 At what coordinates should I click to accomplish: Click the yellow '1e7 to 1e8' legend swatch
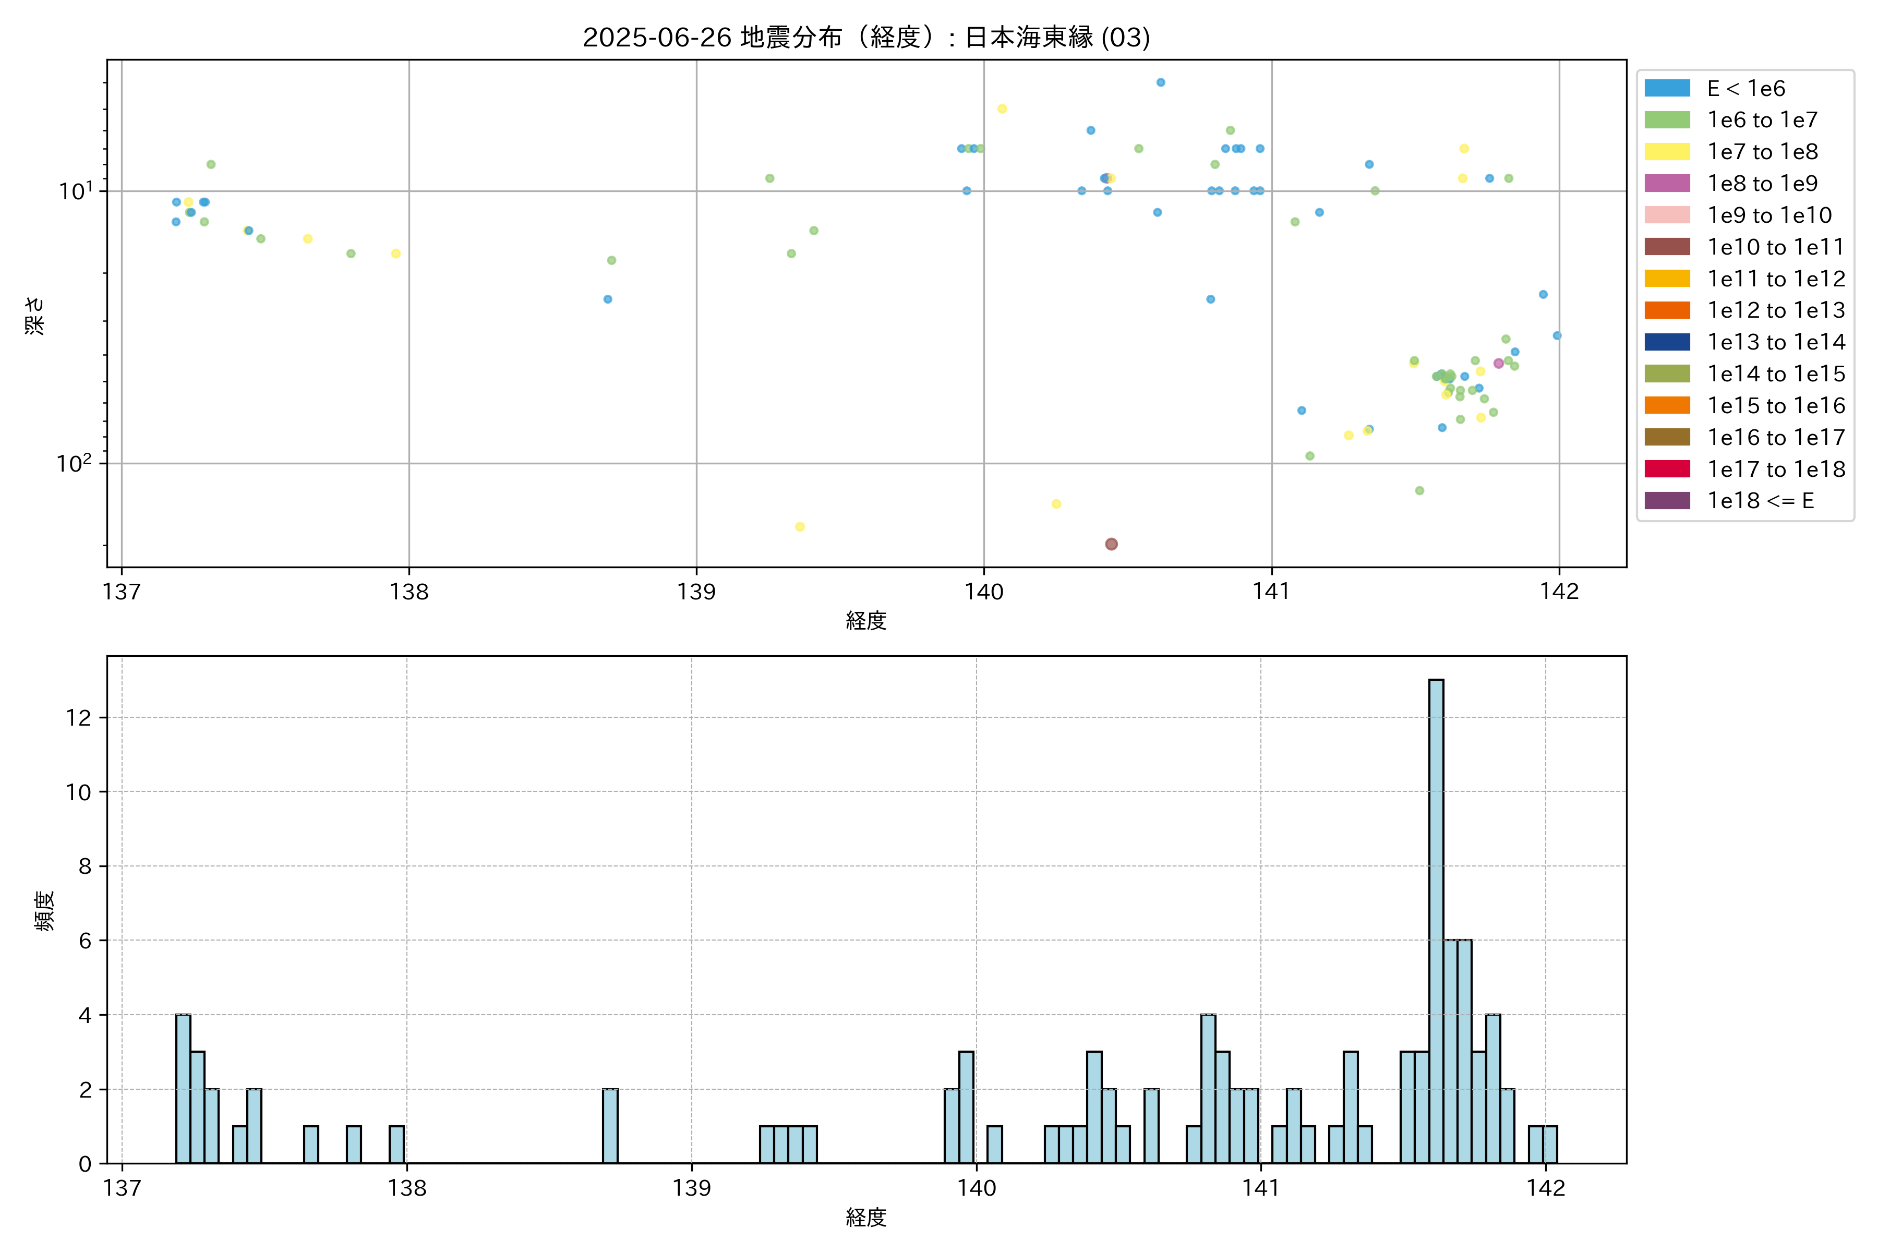coord(1667,152)
